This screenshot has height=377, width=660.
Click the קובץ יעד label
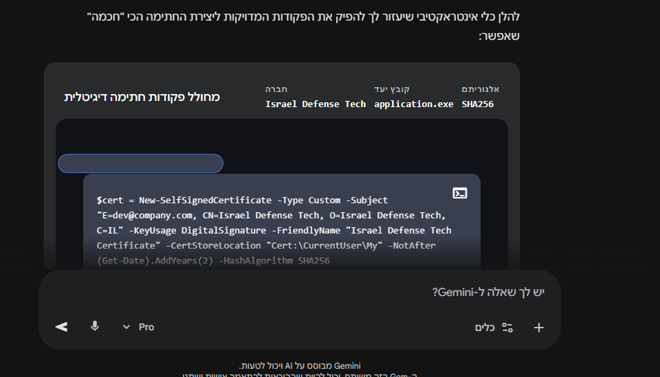pyautogui.click(x=392, y=89)
